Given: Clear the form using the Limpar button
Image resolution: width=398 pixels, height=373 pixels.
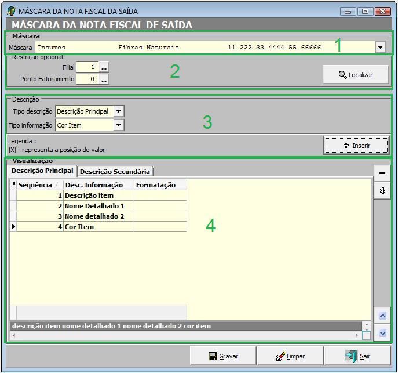Looking at the screenshot, I should (290, 356).
